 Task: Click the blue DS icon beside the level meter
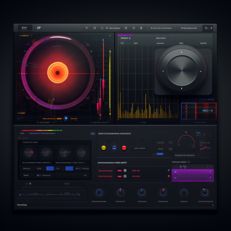pyautogui.click(x=93, y=134)
